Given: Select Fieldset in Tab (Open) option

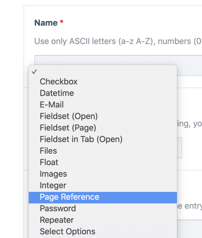Looking at the screenshot, I should pos(81,139).
